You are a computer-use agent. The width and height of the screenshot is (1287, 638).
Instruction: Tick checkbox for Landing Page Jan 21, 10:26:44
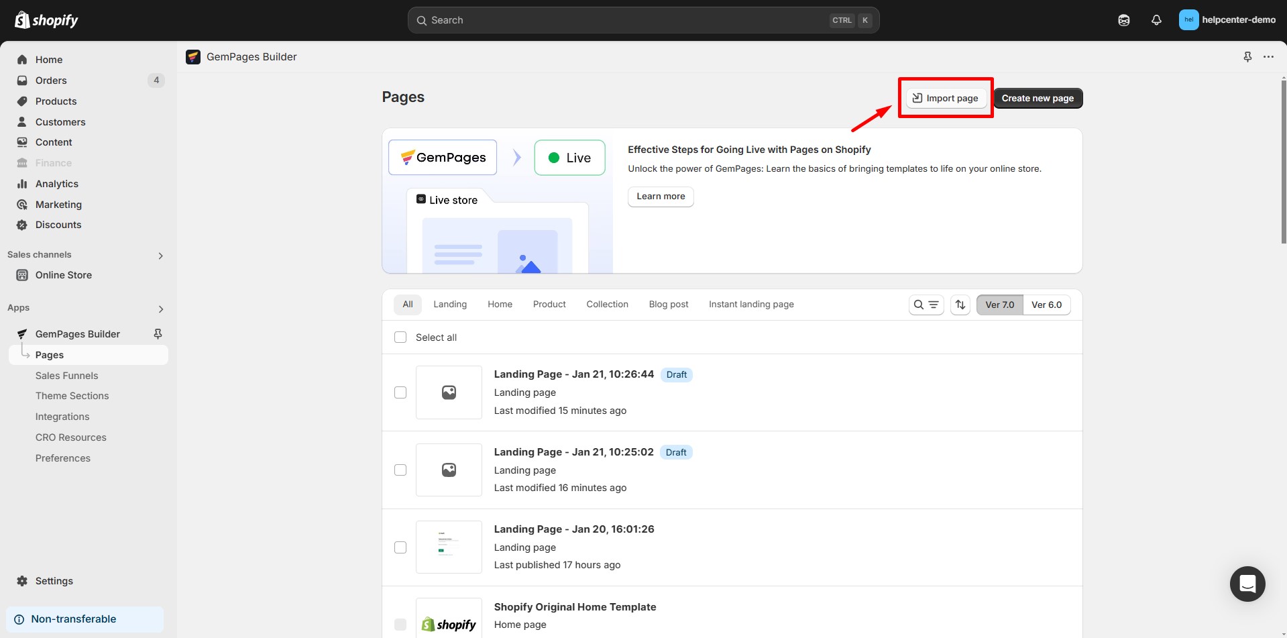click(x=400, y=392)
